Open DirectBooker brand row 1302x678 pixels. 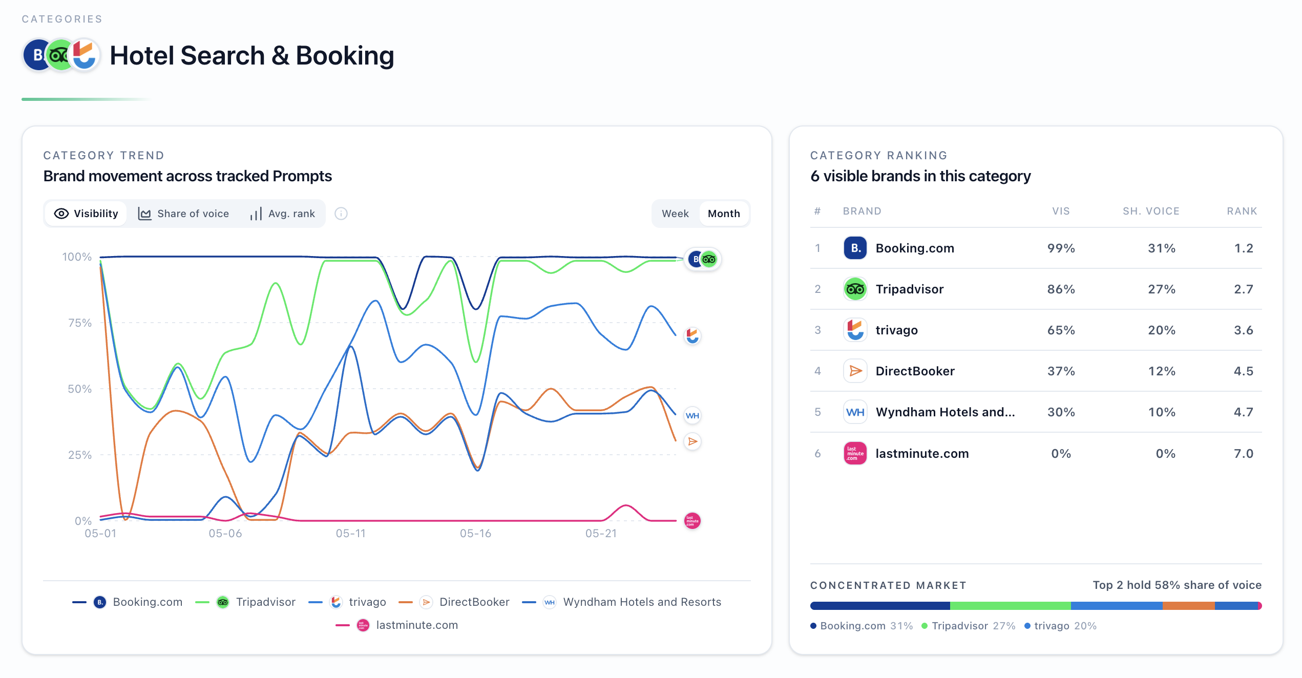pyautogui.click(x=1036, y=371)
